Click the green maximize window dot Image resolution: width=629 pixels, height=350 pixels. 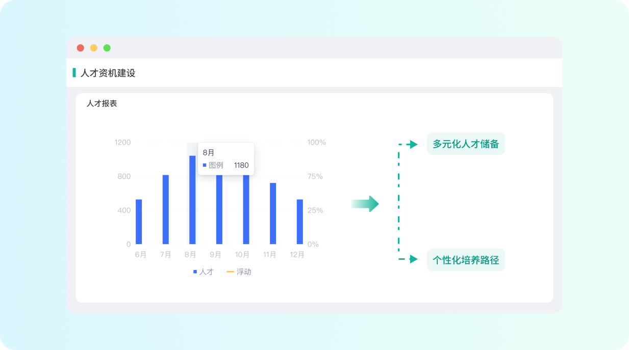[107, 48]
